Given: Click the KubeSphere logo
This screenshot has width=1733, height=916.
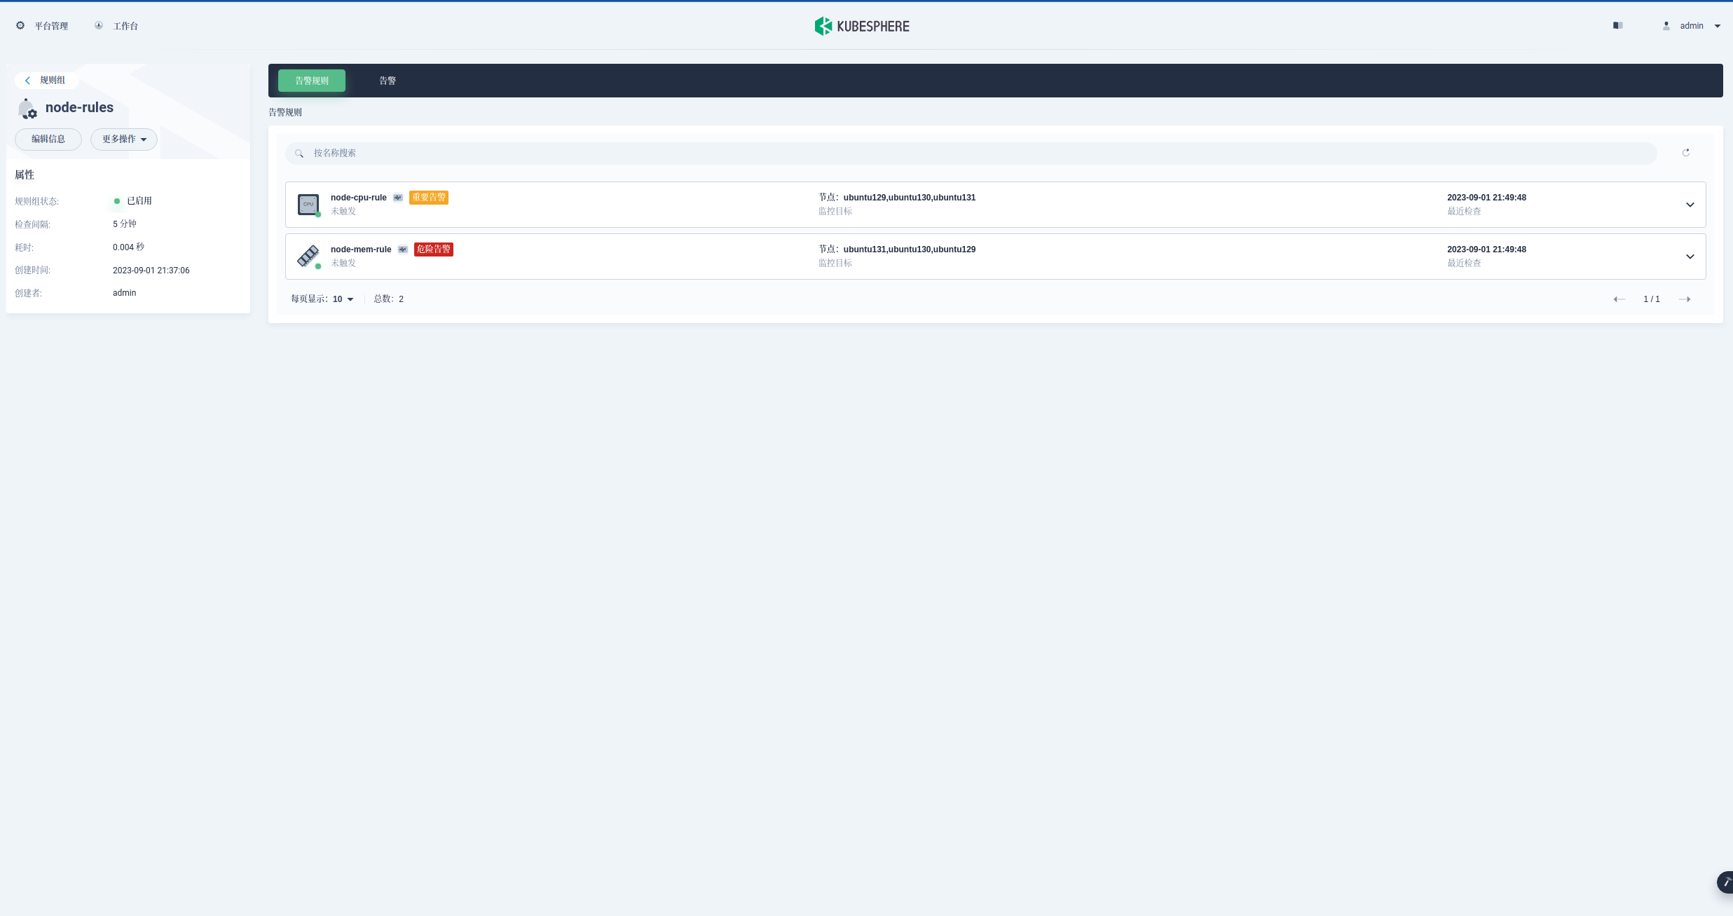Looking at the screenshot, I should [861, 26].
